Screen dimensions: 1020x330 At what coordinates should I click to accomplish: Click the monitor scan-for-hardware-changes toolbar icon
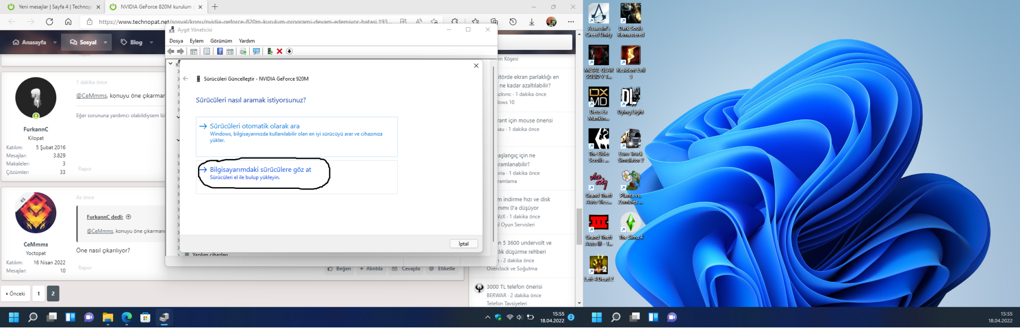257,51
